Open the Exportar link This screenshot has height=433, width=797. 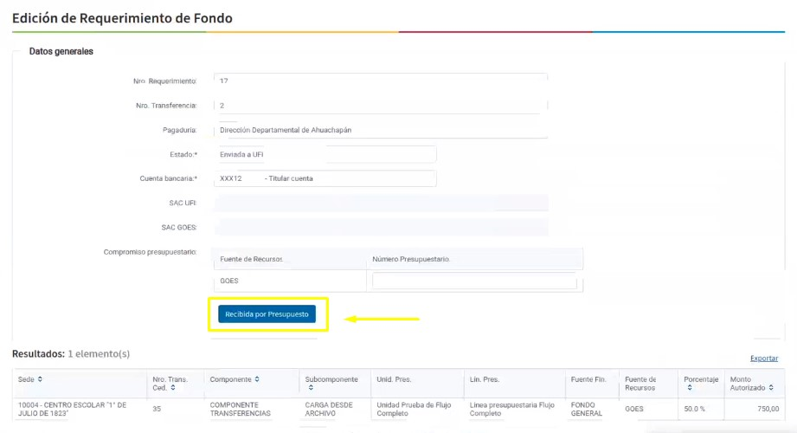(x=763, y=359)
